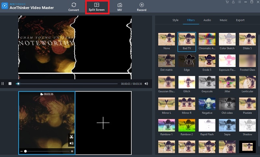This screenshot has height=157, width=260.
Task: Select the None filter
Action: [166, 42]
